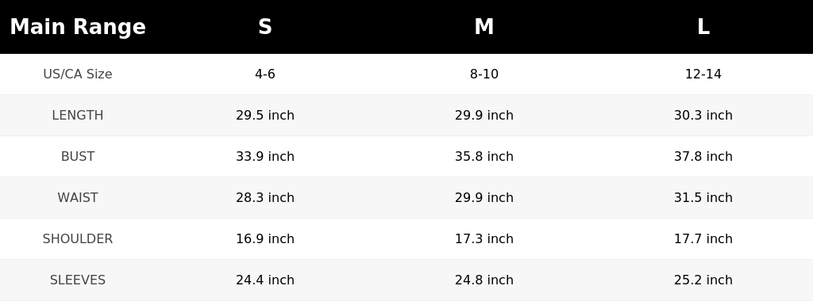This screenshot has width=813, height=301.
Task: Click the M size column header
Action: tap(484, 27)
